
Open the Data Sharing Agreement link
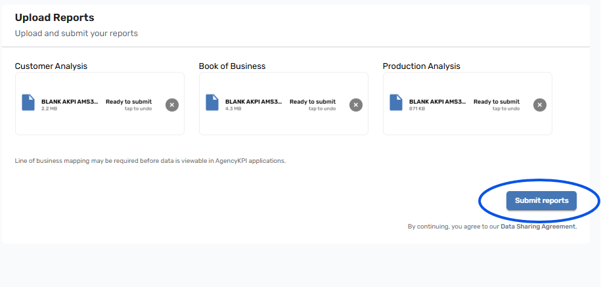pyautogui.click(x=538, y=227)
